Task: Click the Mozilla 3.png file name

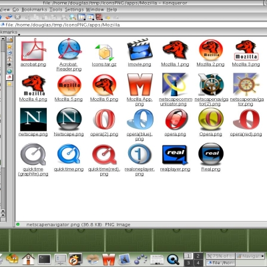Action: pyautogui.click(x=246, y=64)
